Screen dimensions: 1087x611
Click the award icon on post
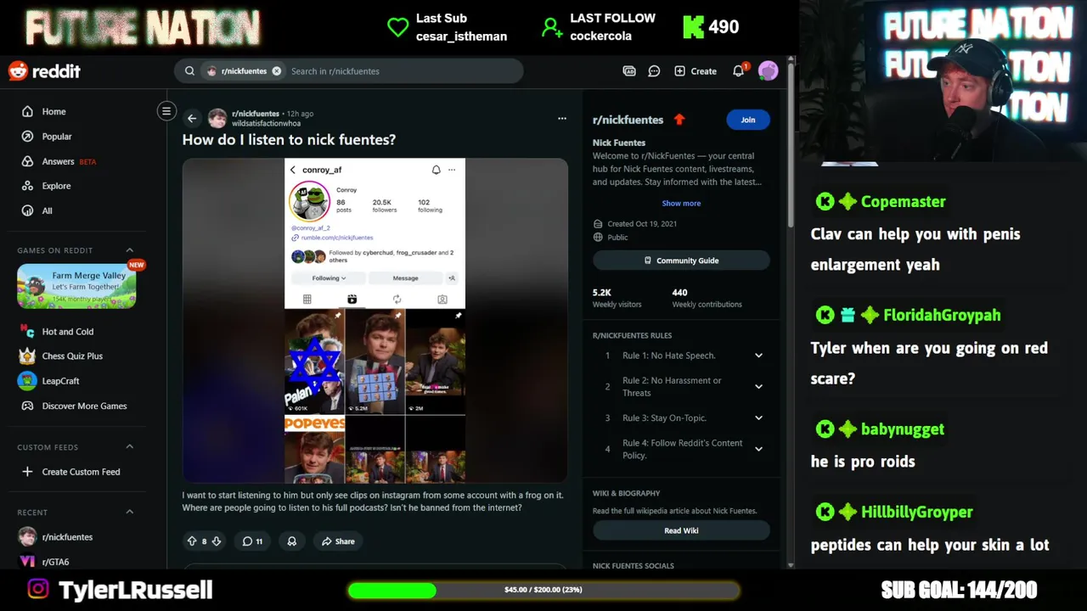[292, 541]
